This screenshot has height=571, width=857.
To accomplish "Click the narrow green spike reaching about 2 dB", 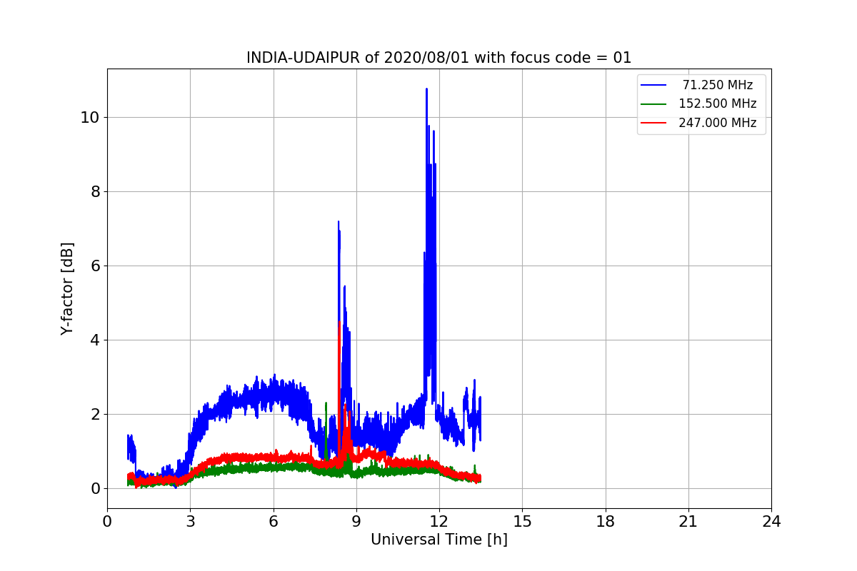I will [x=326, y=404].
